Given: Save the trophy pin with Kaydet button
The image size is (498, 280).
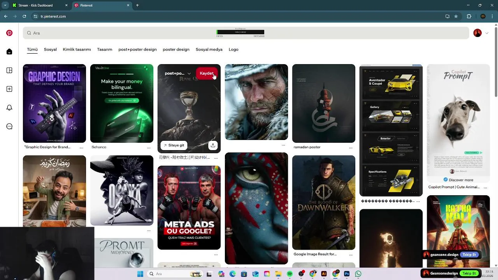Looking at the screenshot, I should point(207,73).
